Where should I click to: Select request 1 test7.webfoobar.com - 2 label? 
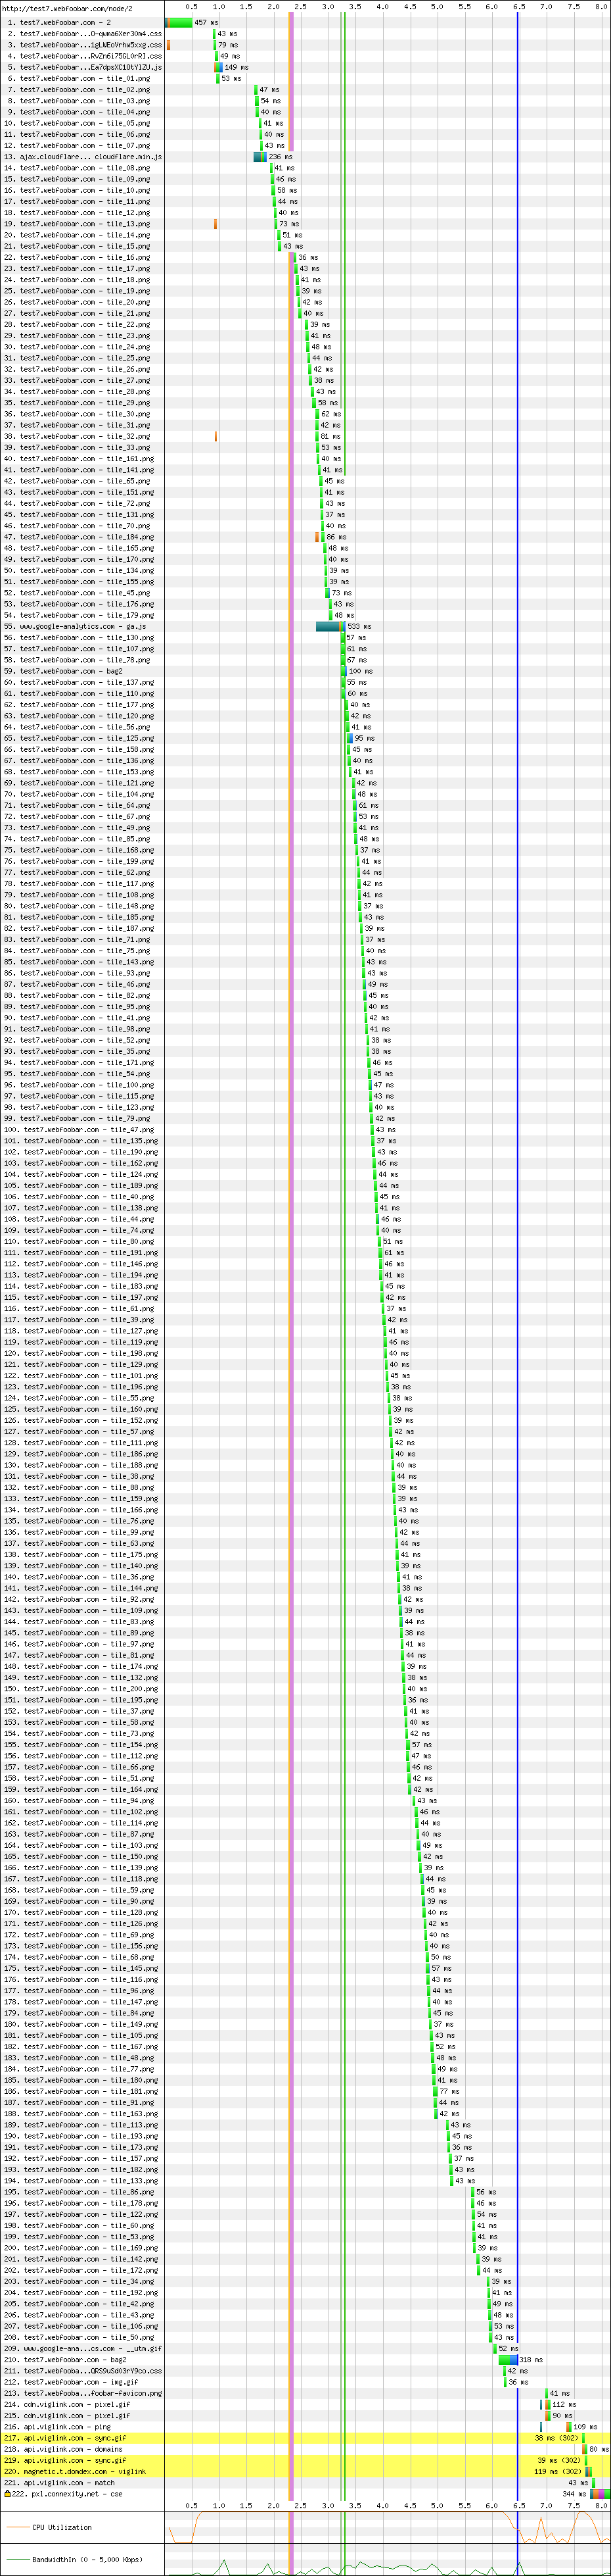point(65,22)
